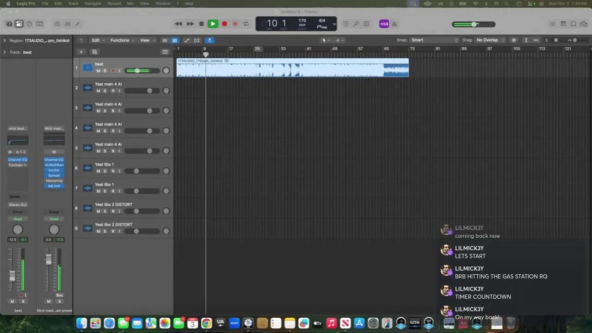Click the red Record button
The height and width of the screenshot is (333, 592).
224,24
